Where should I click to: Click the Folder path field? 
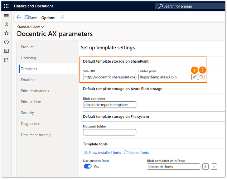[165, 77]
